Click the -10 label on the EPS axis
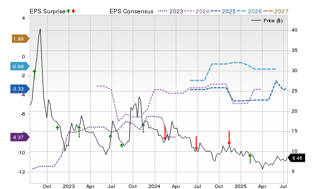The width and height of the screenshot is (317, 189). [21, 153]
